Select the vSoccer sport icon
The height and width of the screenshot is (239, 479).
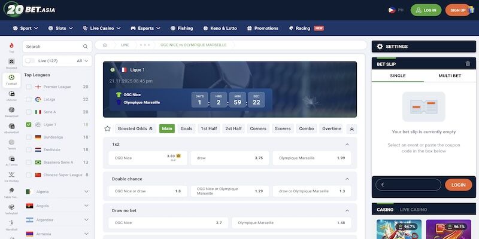11,94
